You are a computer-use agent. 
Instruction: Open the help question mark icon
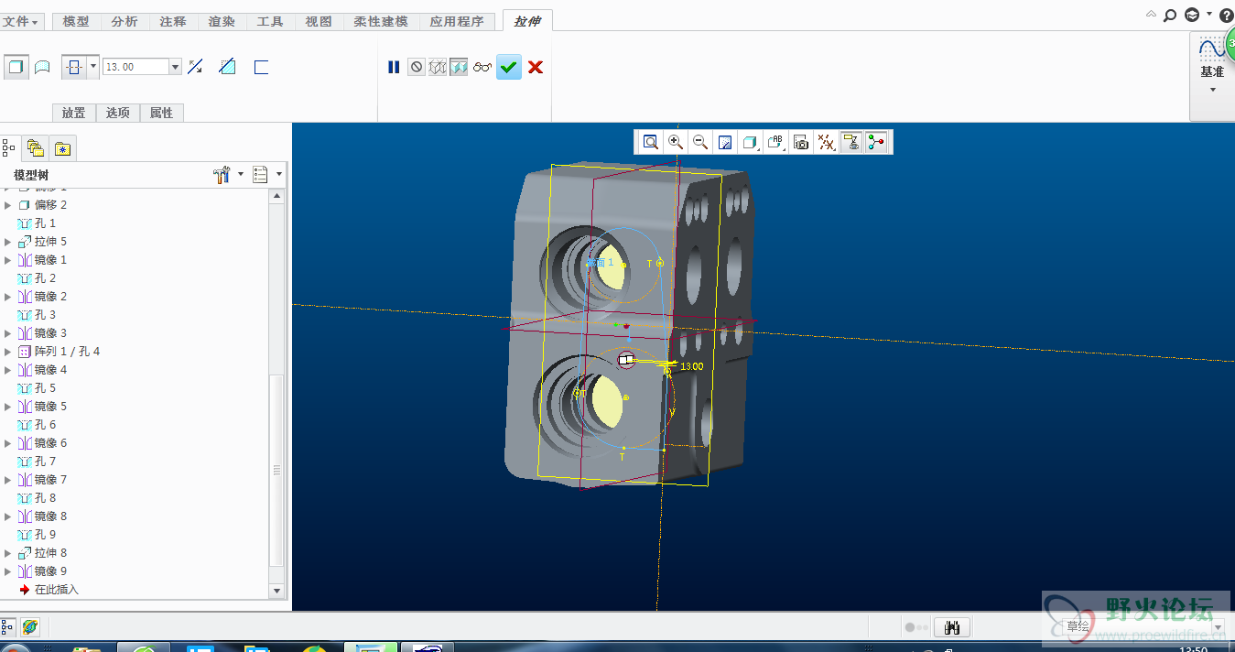(1227, 16)
